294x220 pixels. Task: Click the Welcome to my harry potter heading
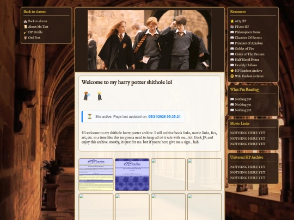tap(127, 83)
